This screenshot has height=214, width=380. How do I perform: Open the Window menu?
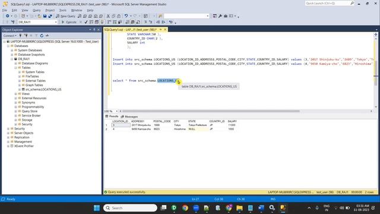click(77, 10)
